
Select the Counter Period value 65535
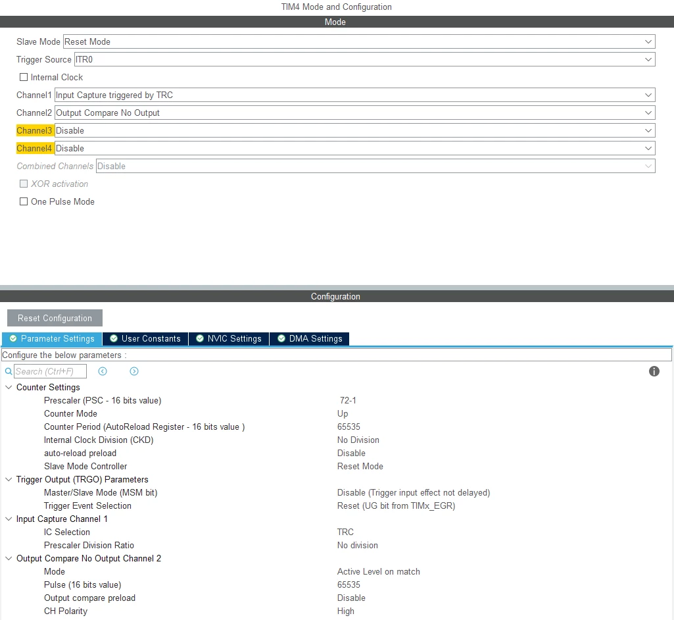coord(349,426)
